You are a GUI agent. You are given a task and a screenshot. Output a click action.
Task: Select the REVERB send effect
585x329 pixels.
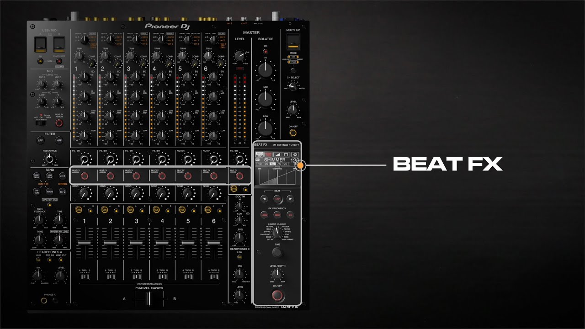coord(49,191)
